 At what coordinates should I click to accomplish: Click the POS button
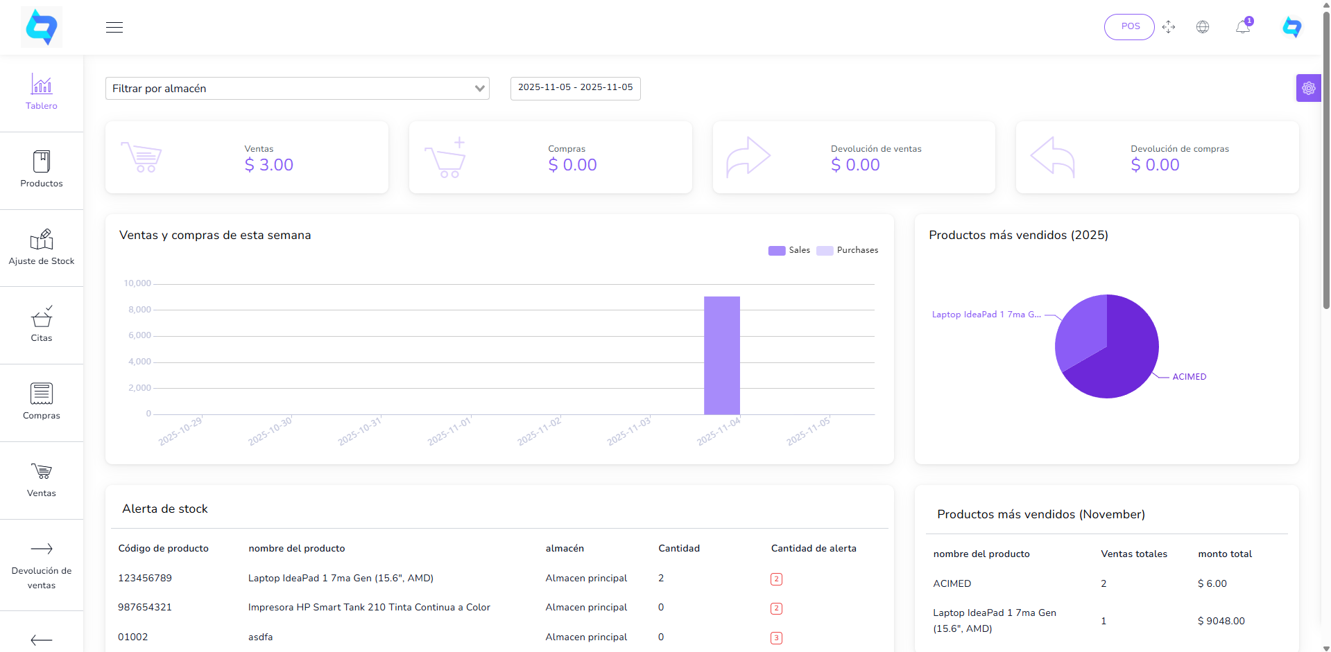pyautogui.click(x=1129, y=26)
